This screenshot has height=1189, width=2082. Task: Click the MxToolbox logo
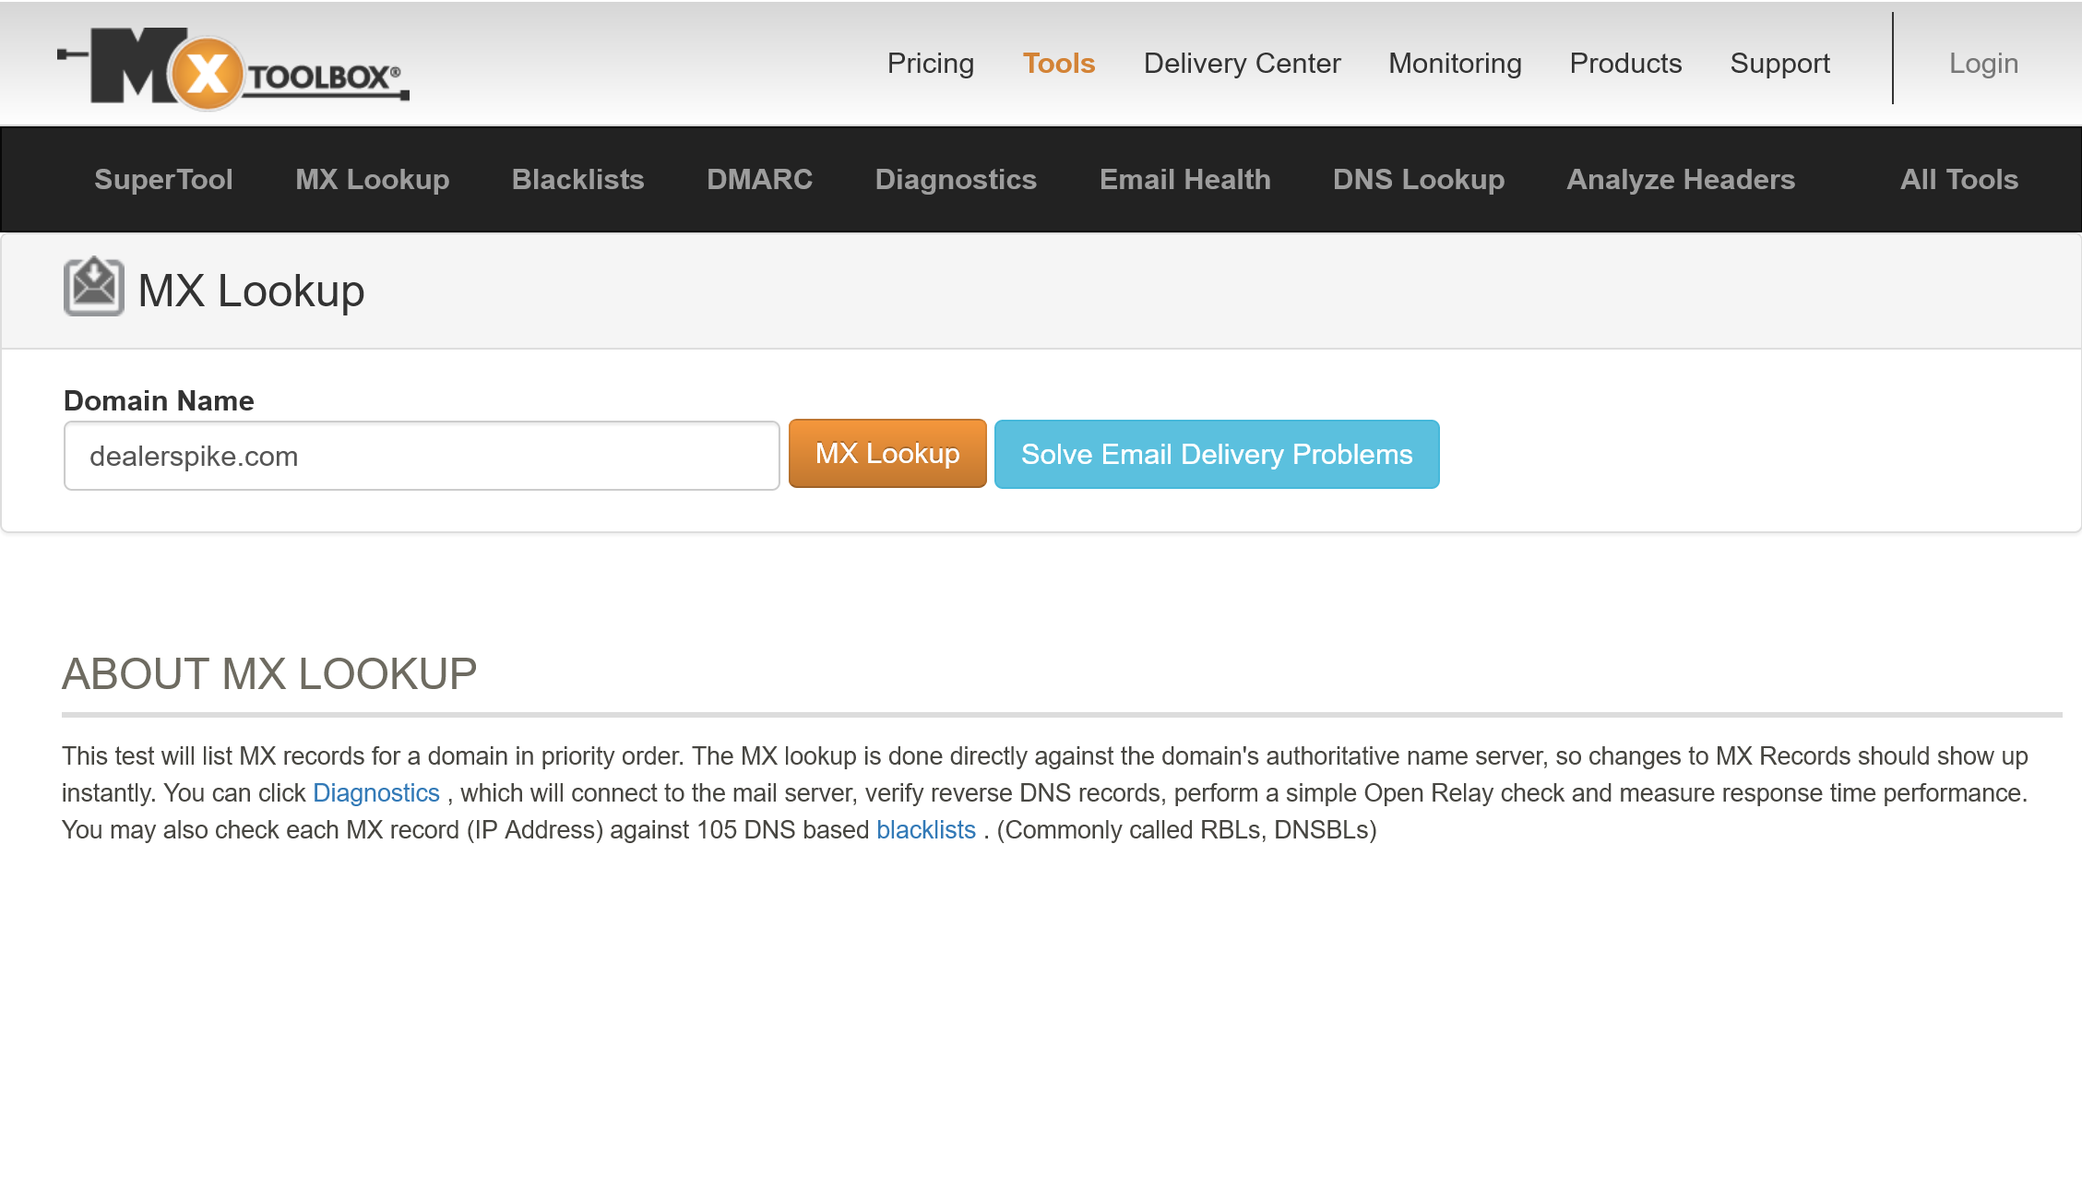[233, 68]
